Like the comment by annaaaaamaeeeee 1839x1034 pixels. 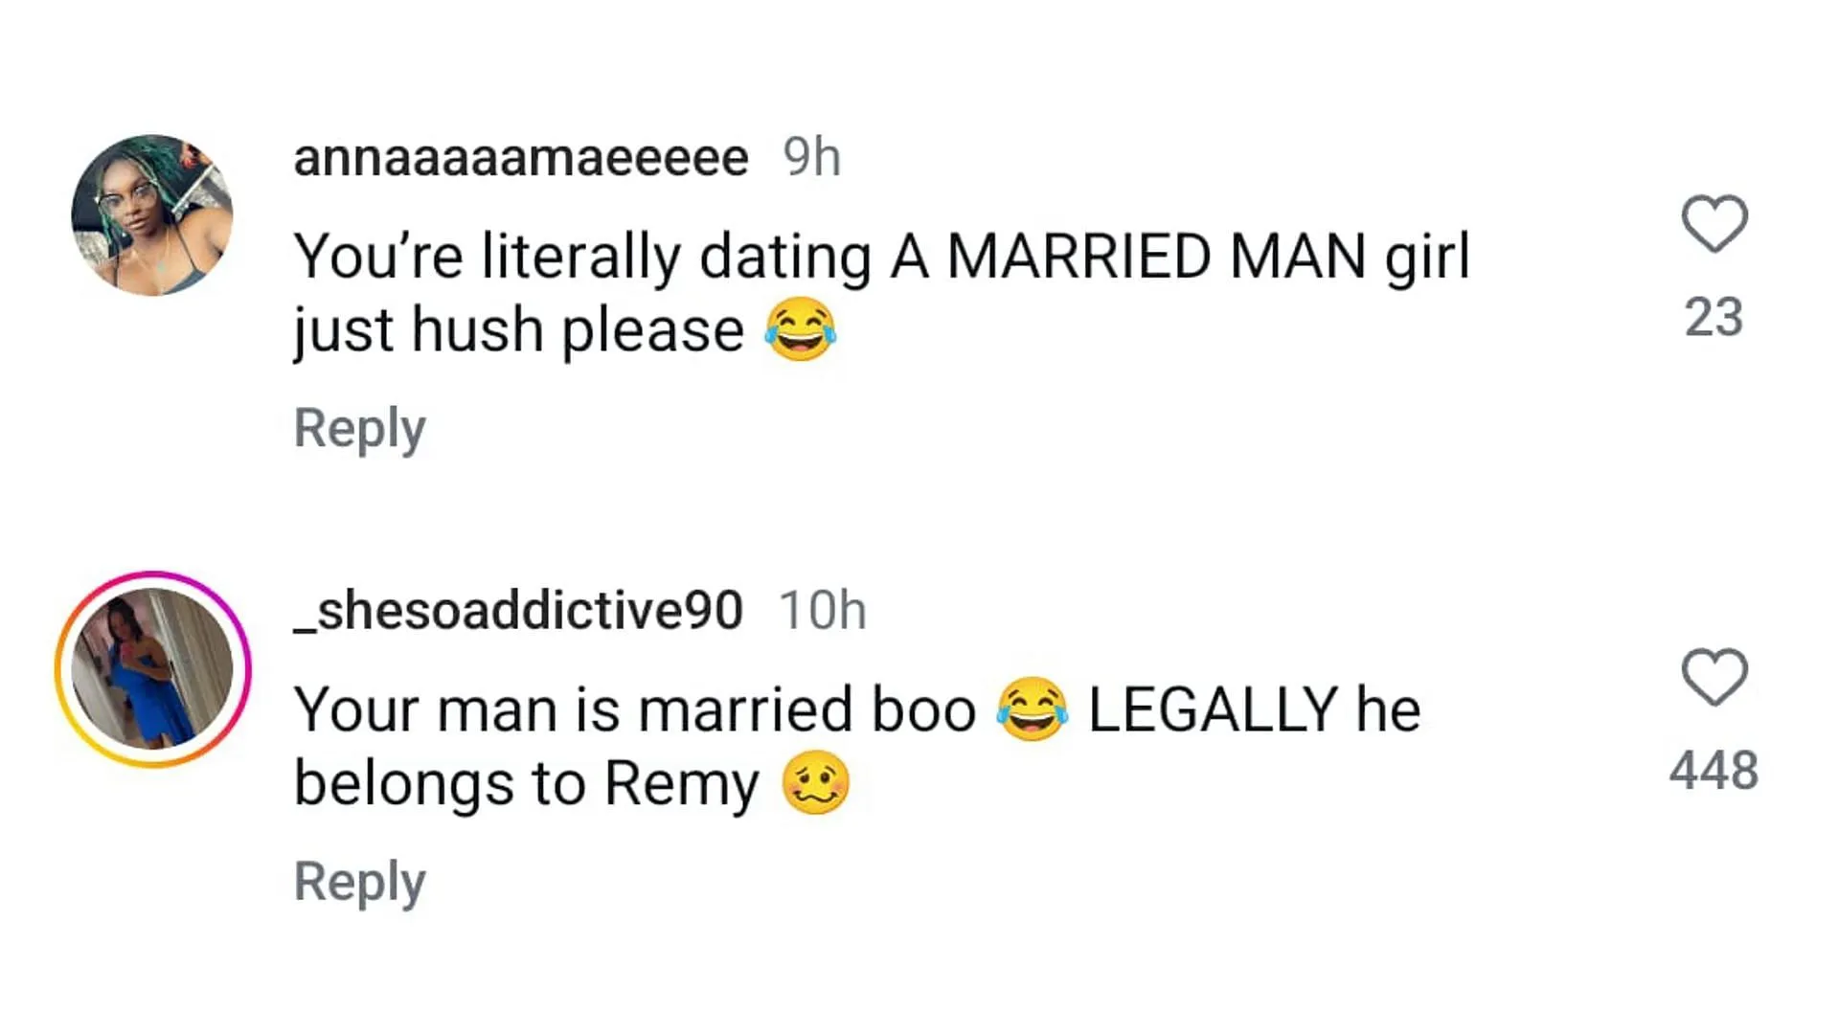tap(1714, 224)
